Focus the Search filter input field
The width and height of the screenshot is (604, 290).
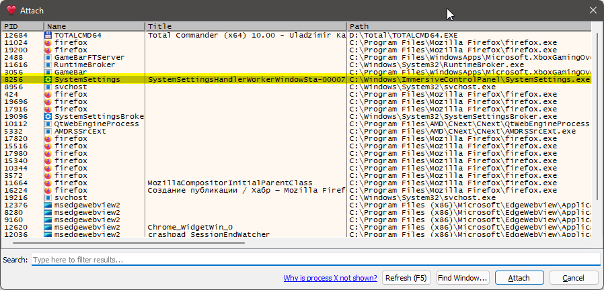tap(315, 260)
